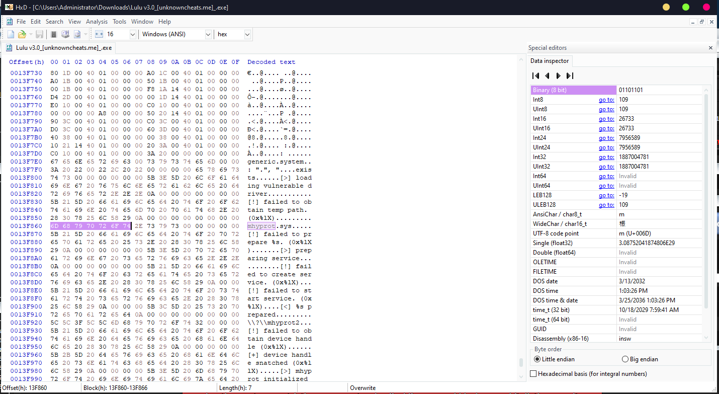This screenshot has height=394, width=719.
Task: Click the Data inspector vertical scrollbar
Action: pyautogui.click(x=706, y=201)
